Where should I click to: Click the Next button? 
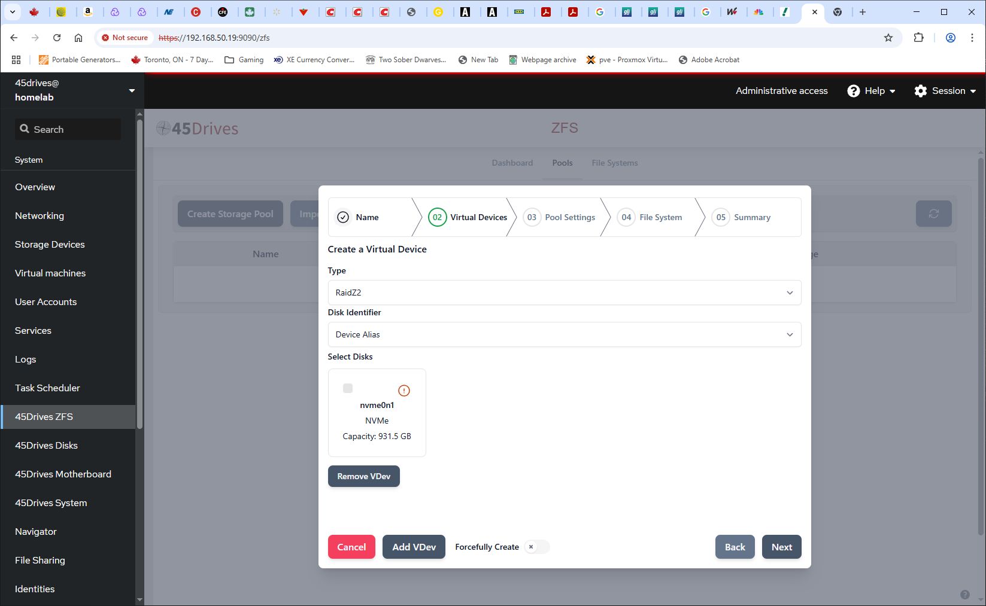781,547
